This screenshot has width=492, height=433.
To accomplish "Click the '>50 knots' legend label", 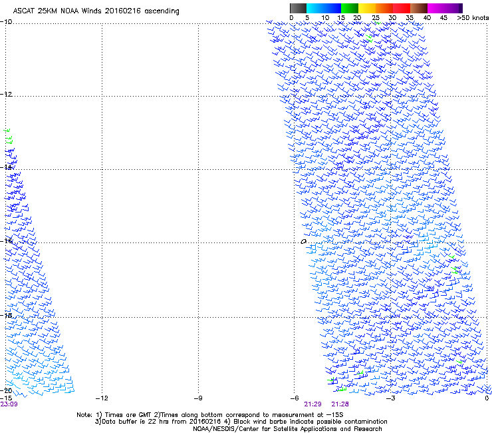I will click(x=473, y=18).
